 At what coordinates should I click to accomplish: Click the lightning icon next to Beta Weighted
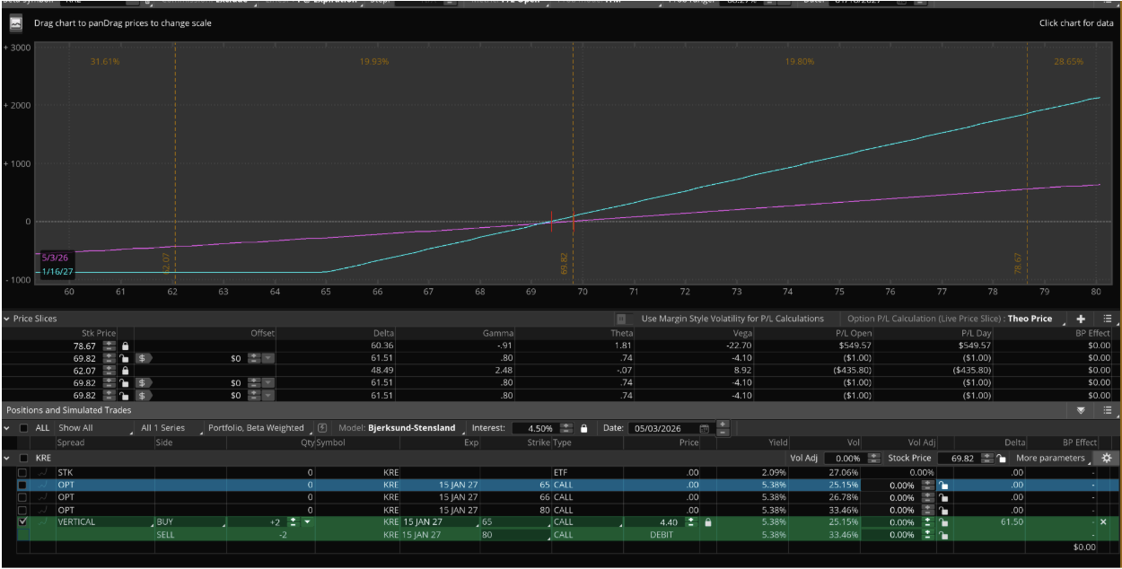[322, 428]
